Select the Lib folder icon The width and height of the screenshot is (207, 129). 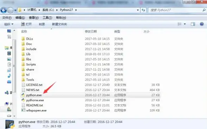23,54
